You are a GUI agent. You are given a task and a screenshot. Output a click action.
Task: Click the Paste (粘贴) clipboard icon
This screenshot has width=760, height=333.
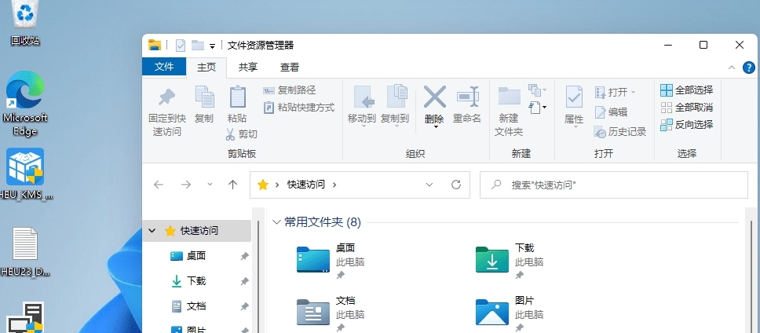[x=237, y=97]
